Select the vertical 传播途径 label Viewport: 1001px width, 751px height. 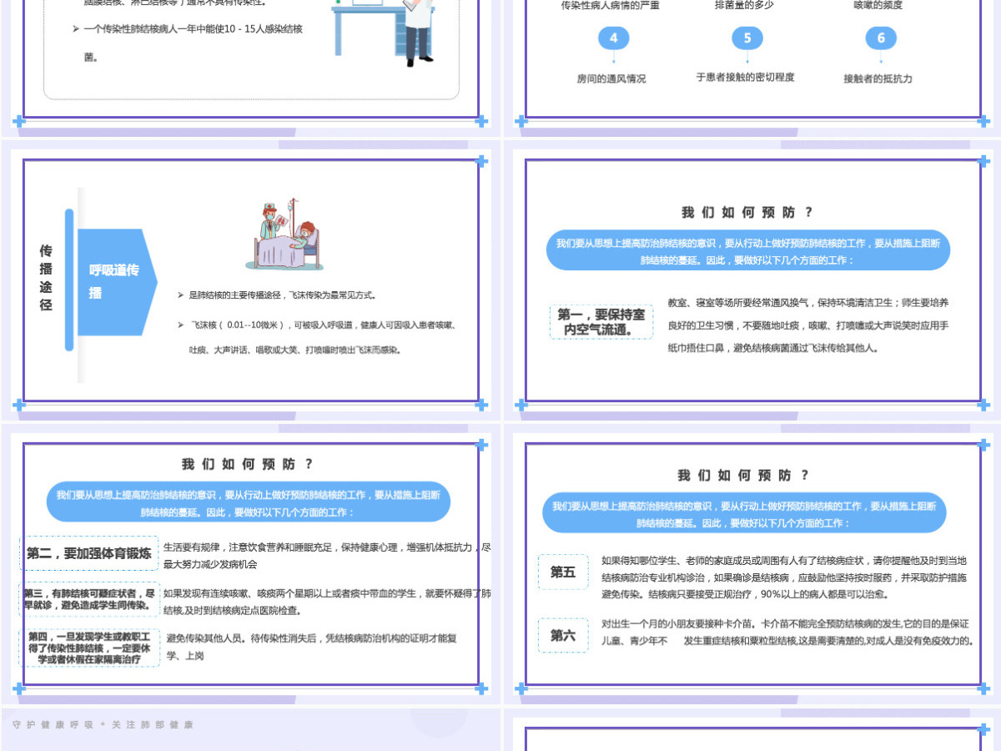pos(46,278)
